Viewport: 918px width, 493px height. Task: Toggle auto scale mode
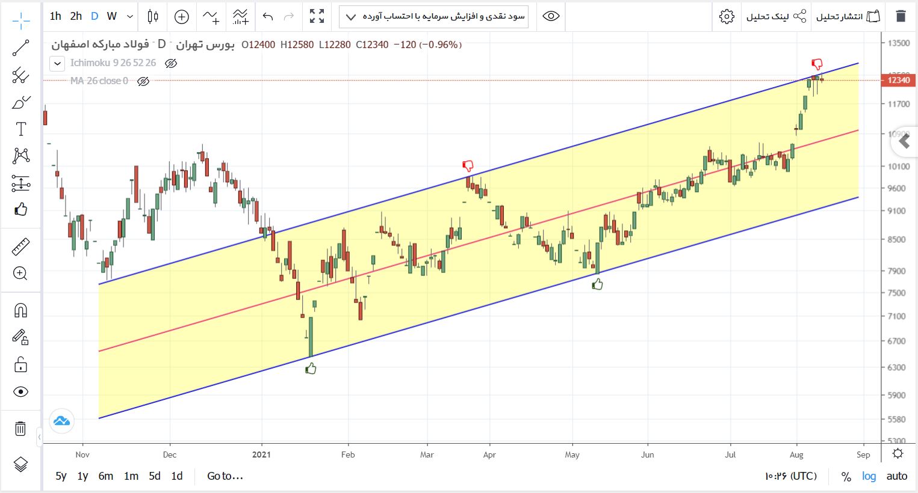click(897, 476)
